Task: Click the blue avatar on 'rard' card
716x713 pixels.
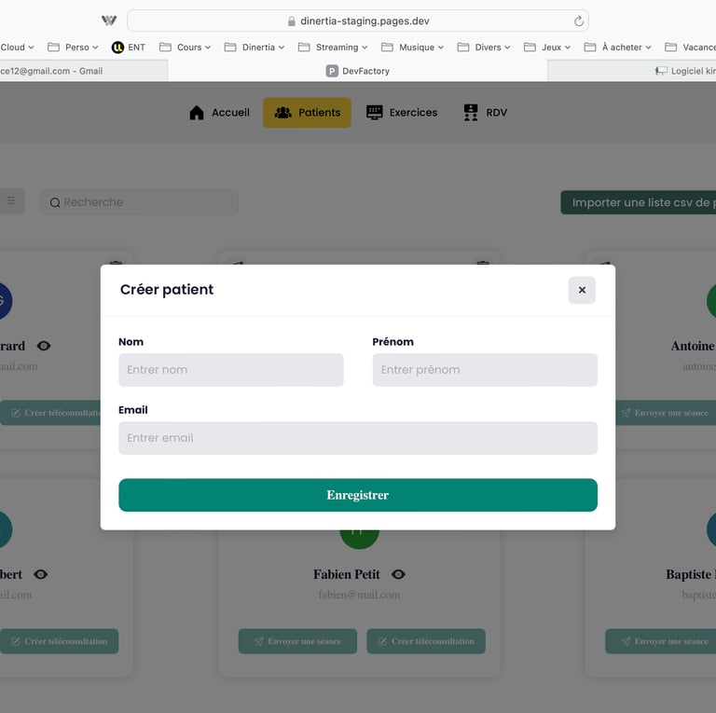Action: pos(5,301)
